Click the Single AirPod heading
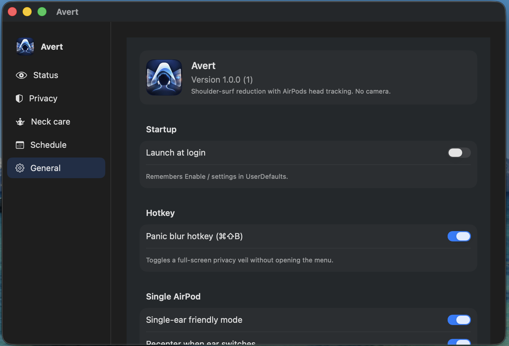 point(173,297)
